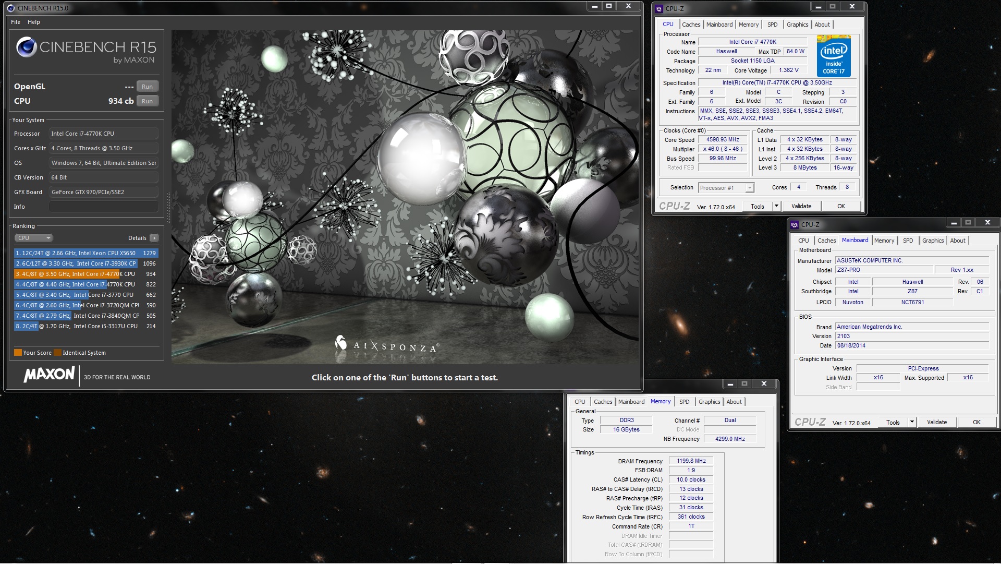1001x564 pixels.
Task: Switch to Graphics tab in Mainboard CPU-Z window
Action: click(x=933, y=241)
